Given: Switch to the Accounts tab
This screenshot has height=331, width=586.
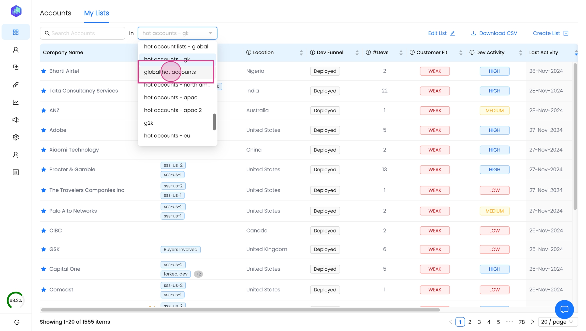Looking at the screenshot, I should pyautogui.click(x=55, y=13).
